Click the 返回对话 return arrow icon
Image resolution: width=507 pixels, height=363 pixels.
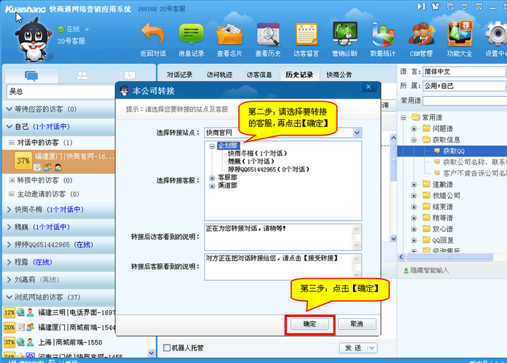(153, 35)
